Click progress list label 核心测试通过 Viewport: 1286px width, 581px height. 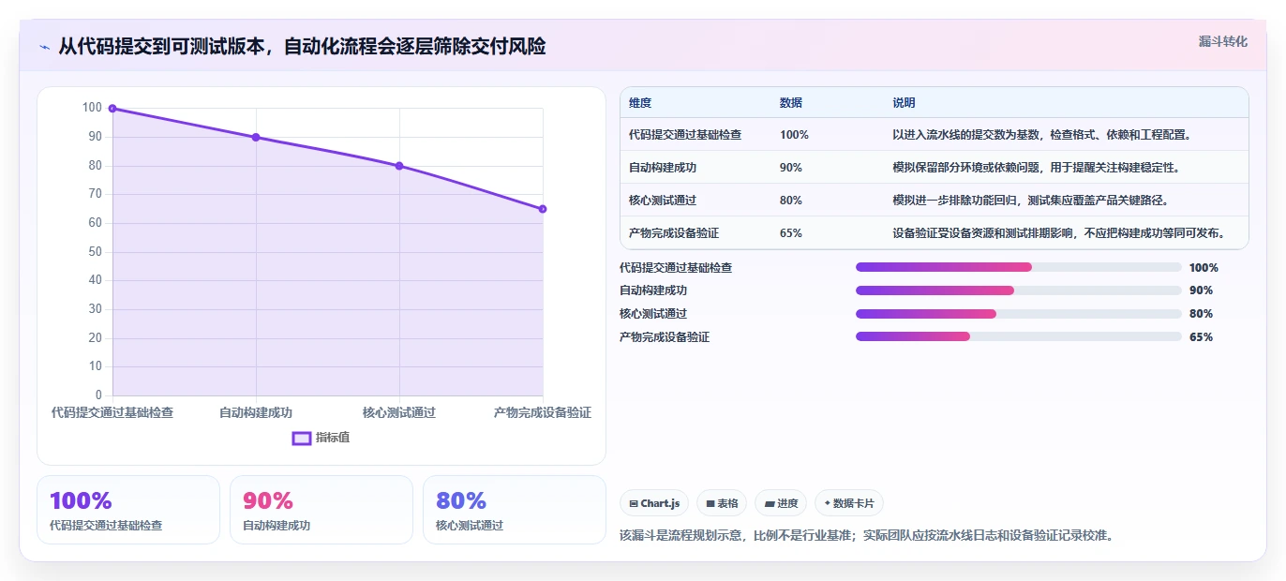[653, 314]
